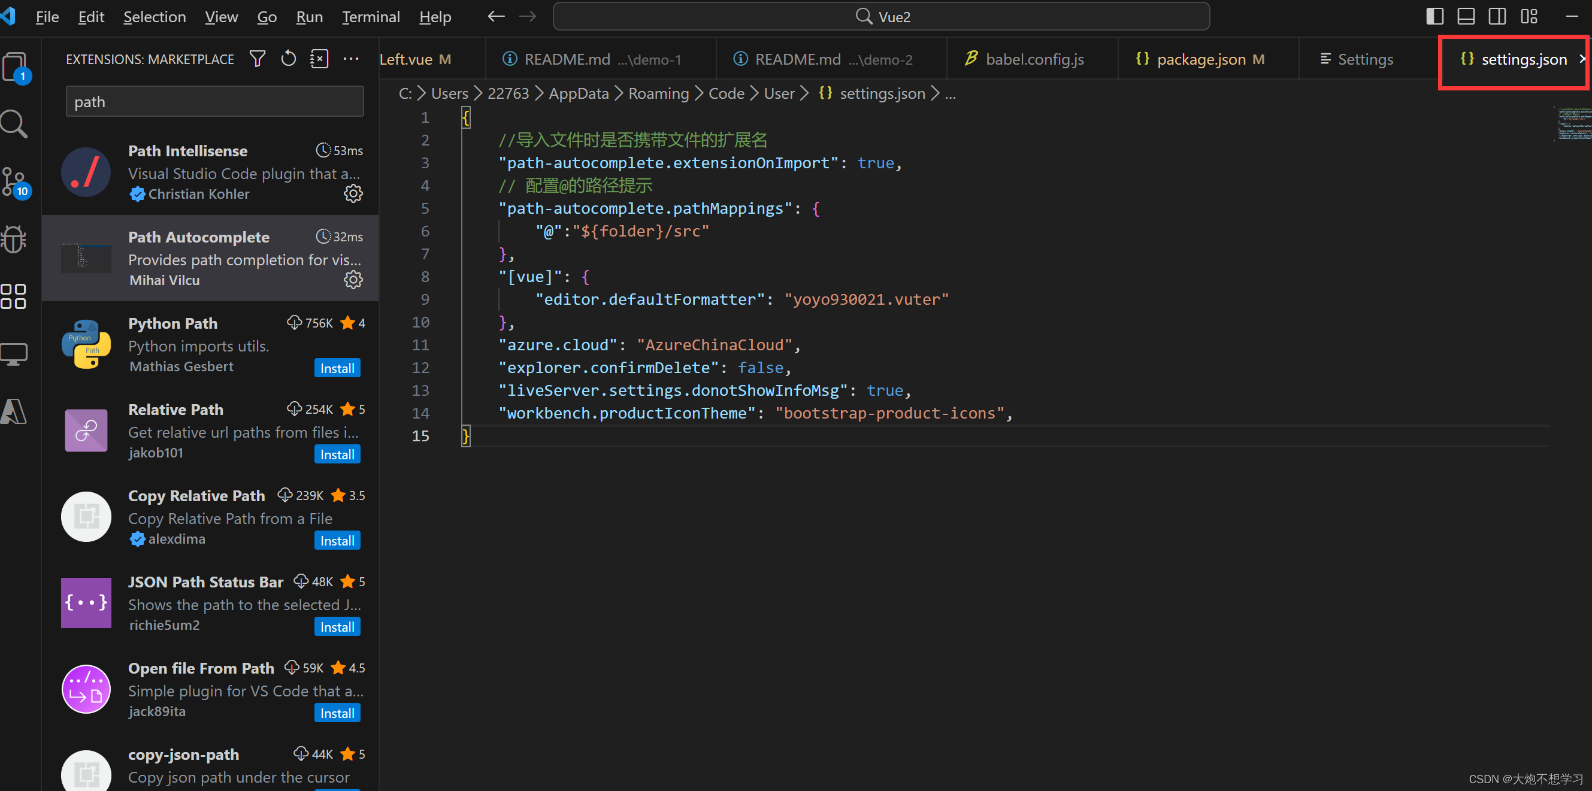Open the Terminal menu
This screenshot has width=1592, height=791.
(371, 17)
